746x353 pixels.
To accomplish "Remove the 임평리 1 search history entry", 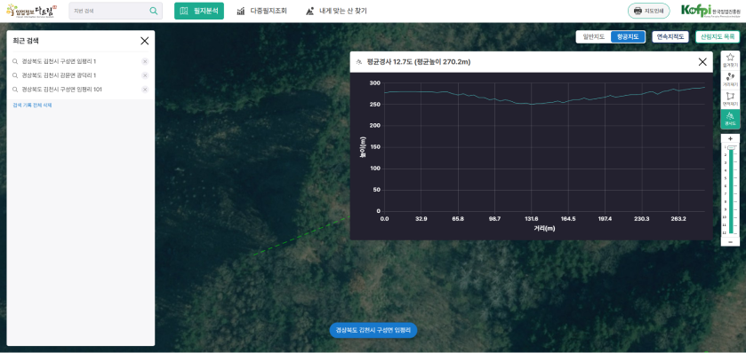I will 145,61.
